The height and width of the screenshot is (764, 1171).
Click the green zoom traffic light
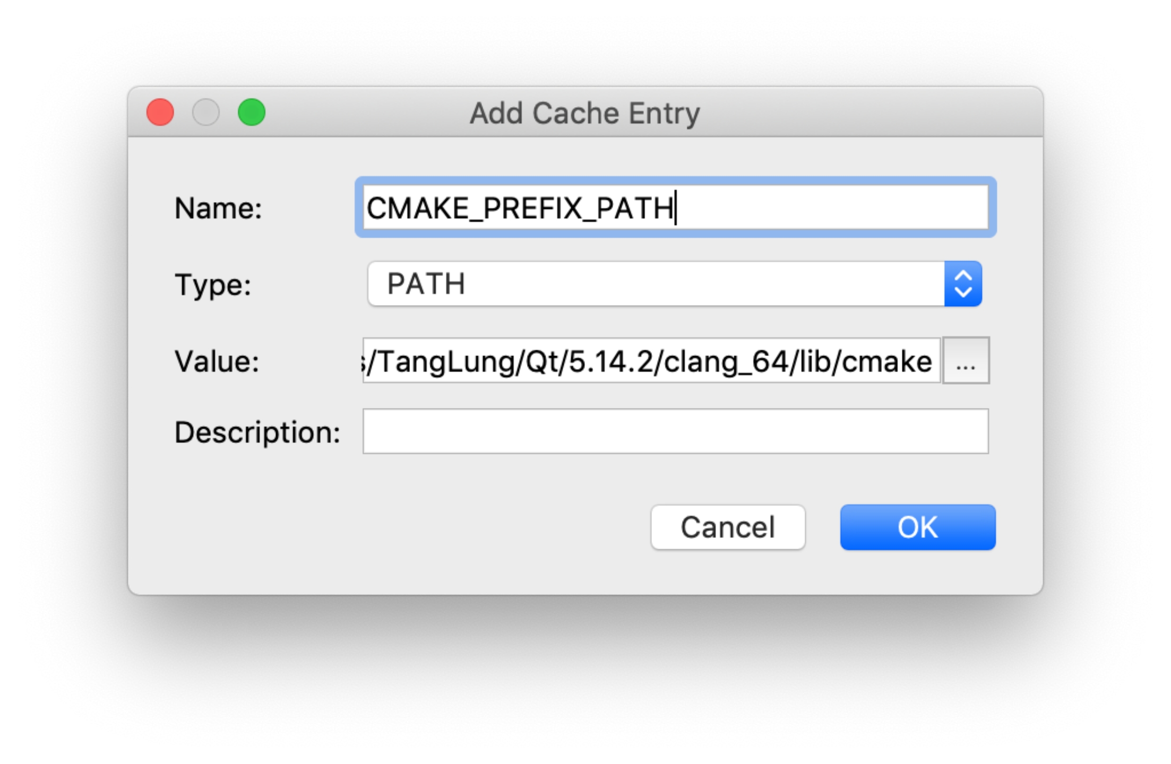click(252, 112)
